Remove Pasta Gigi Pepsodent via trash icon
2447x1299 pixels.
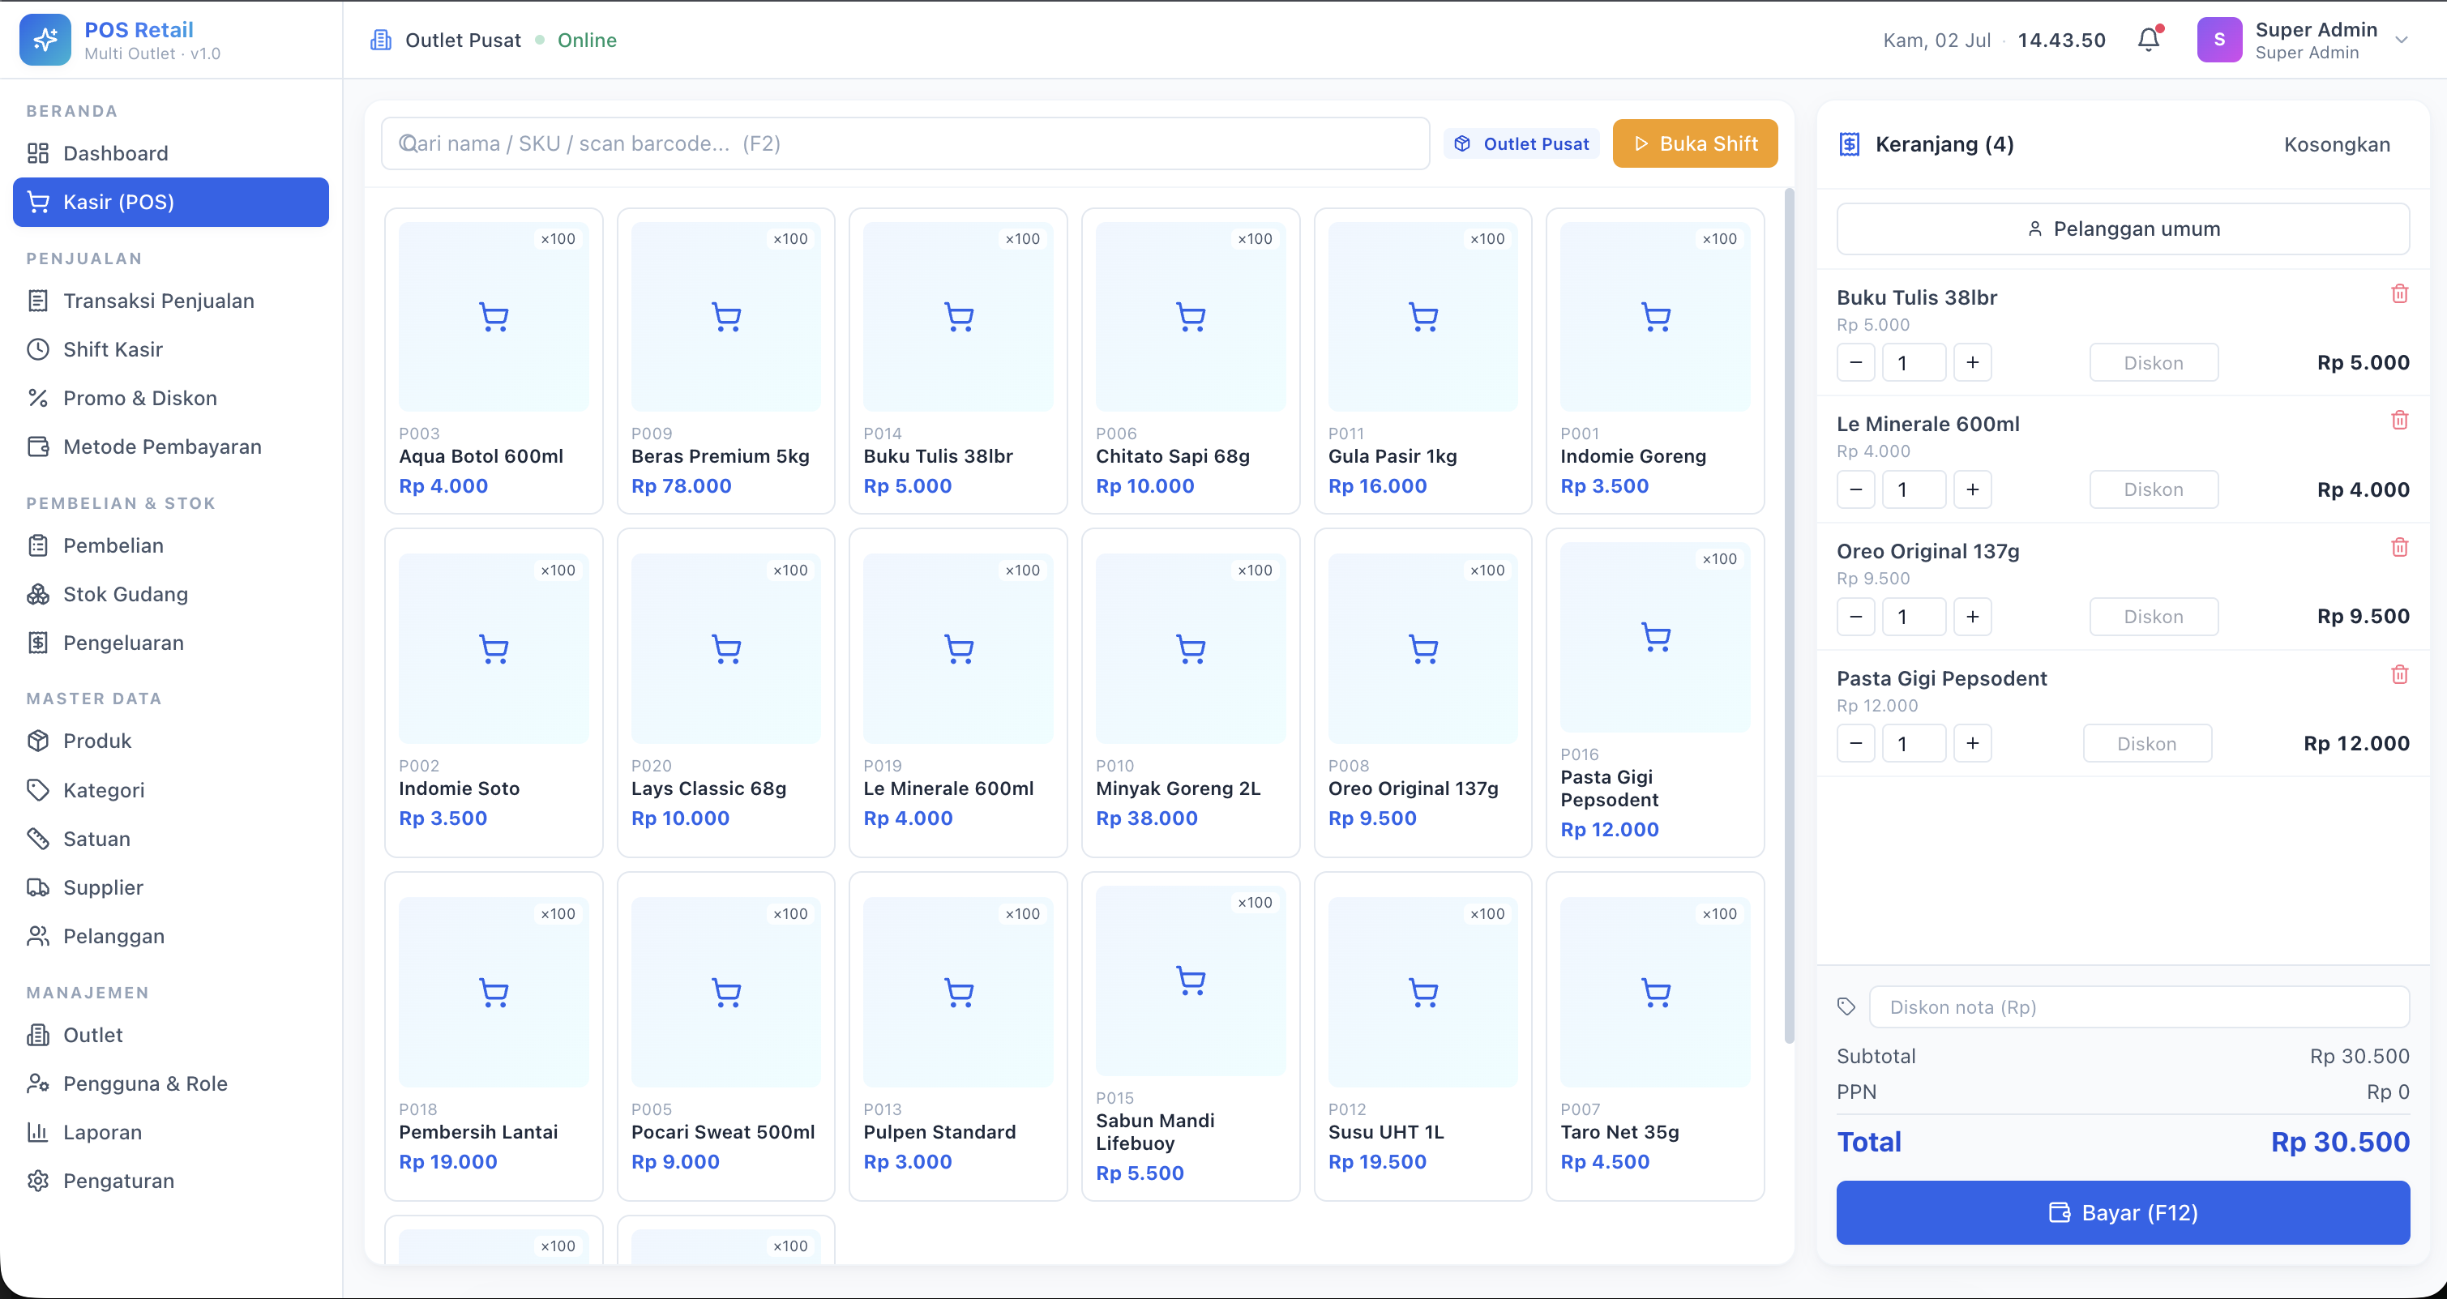[x=2399, y=674]
